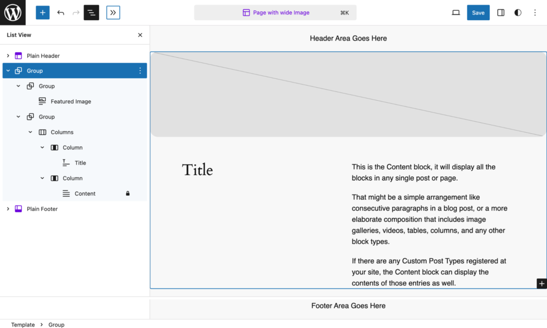
Task: Collapse the Columns tree item
Action: (x=30, y=132)
